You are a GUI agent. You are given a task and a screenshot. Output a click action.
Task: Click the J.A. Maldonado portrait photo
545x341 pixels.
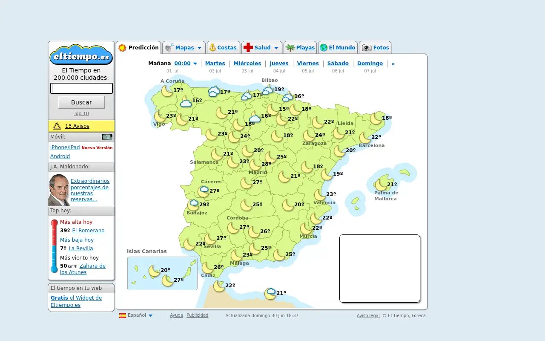pyautogui.click(x=59, y=190)
